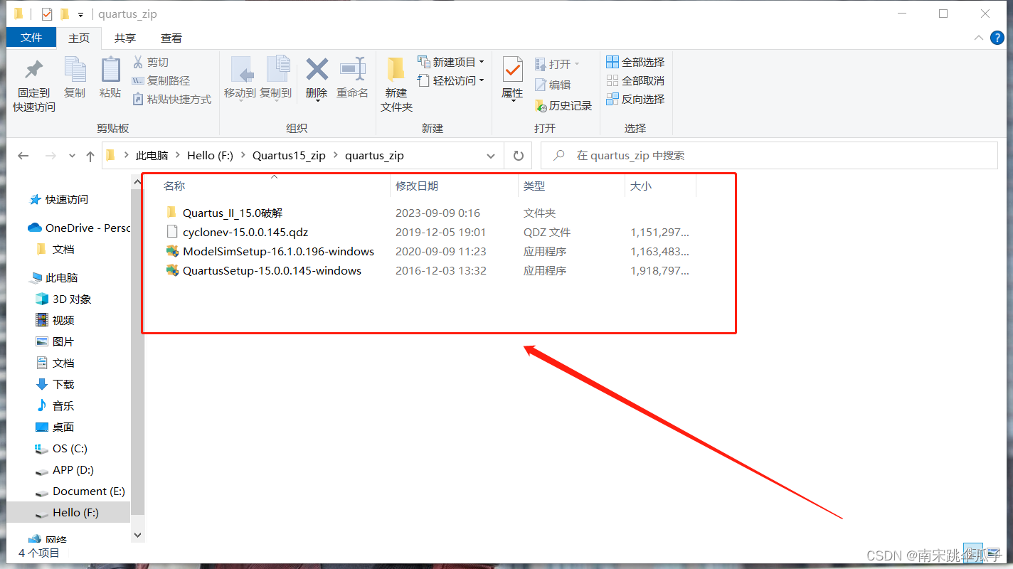This screenshot has height=569, width=1013.
Task: Open 音乐 music in sidebar
Action: tap(55, 405)
